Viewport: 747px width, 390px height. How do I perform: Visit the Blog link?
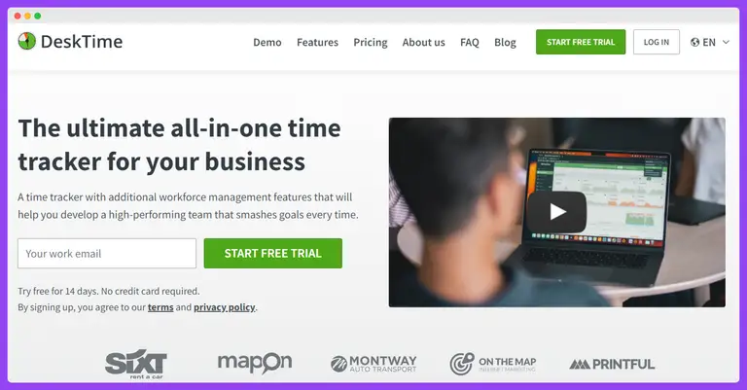tap(505, 43)
